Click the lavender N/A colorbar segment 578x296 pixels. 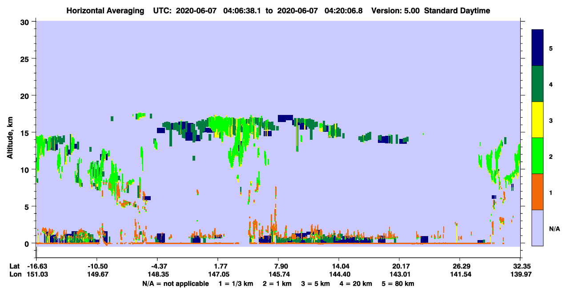[538, 228]
